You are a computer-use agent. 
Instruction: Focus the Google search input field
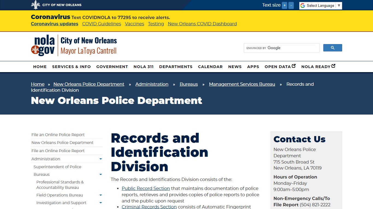(x=282, y=48)
